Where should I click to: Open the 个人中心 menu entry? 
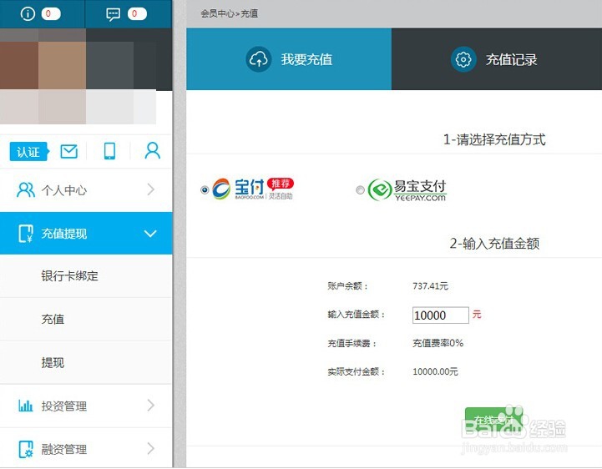[x=86, y=190]
